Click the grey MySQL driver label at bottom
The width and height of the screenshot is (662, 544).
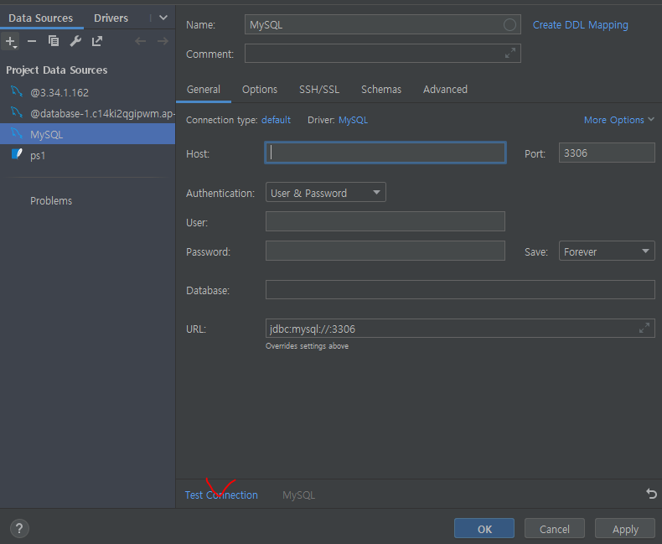pyautogui.click(x=298, y=495)
